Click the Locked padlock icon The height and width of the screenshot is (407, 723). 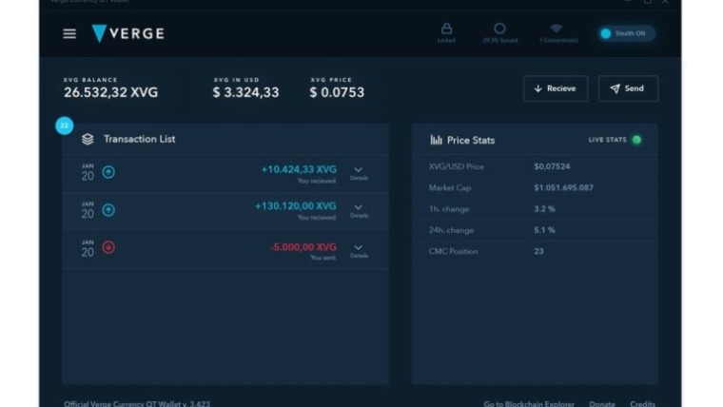(446, 29)
